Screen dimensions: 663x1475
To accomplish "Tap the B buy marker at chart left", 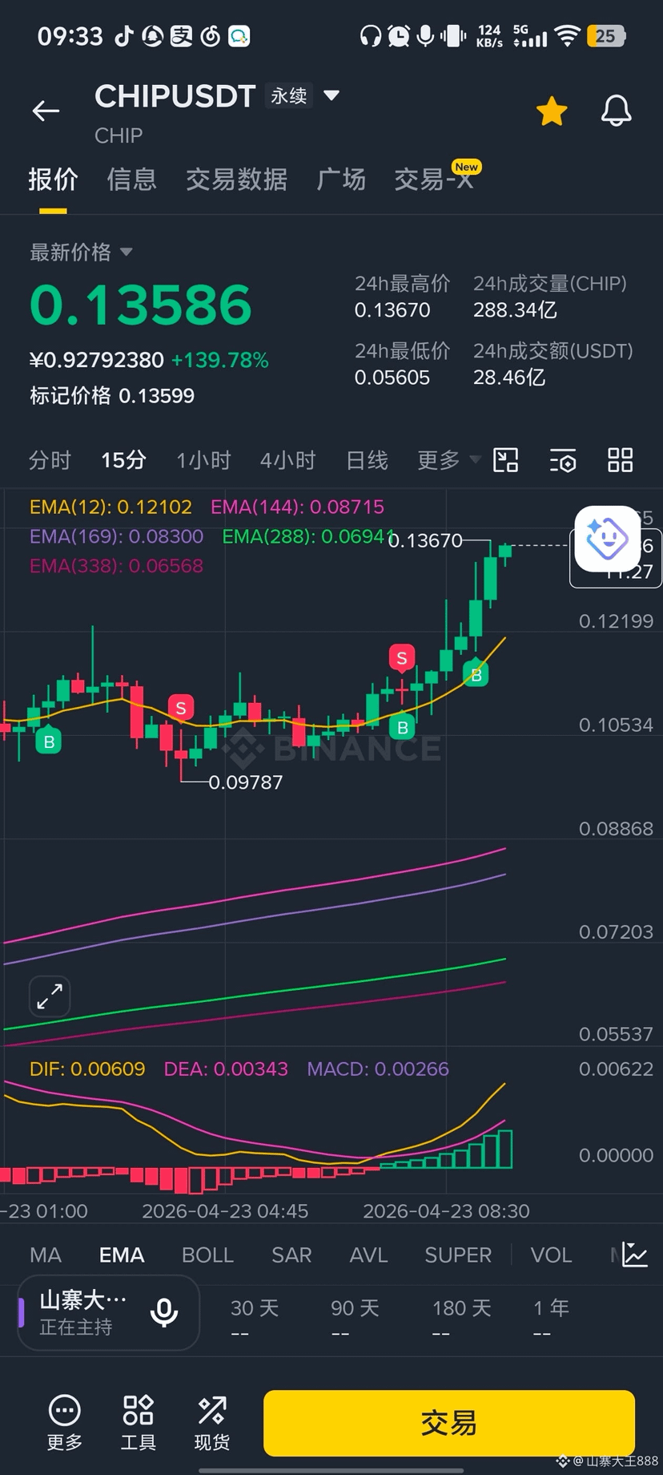I will [x=49, y=742].
